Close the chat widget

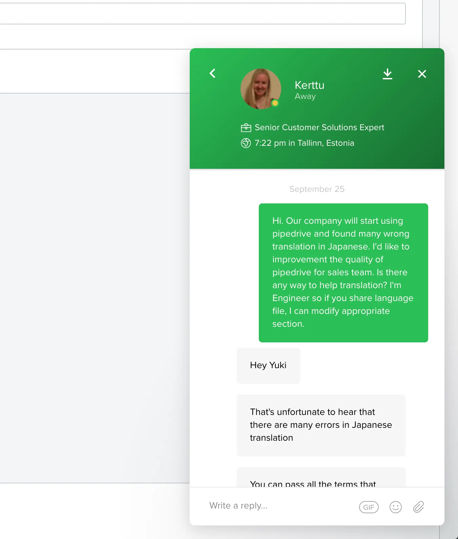(422, 74)
